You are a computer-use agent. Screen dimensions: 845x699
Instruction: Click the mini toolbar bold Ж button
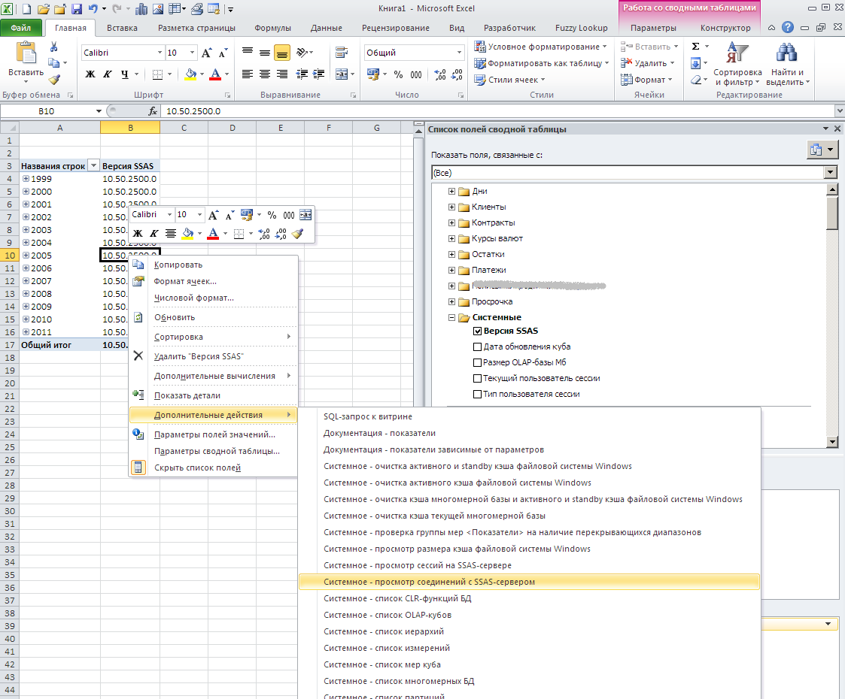pyautogui.click(x=138, y=234)
